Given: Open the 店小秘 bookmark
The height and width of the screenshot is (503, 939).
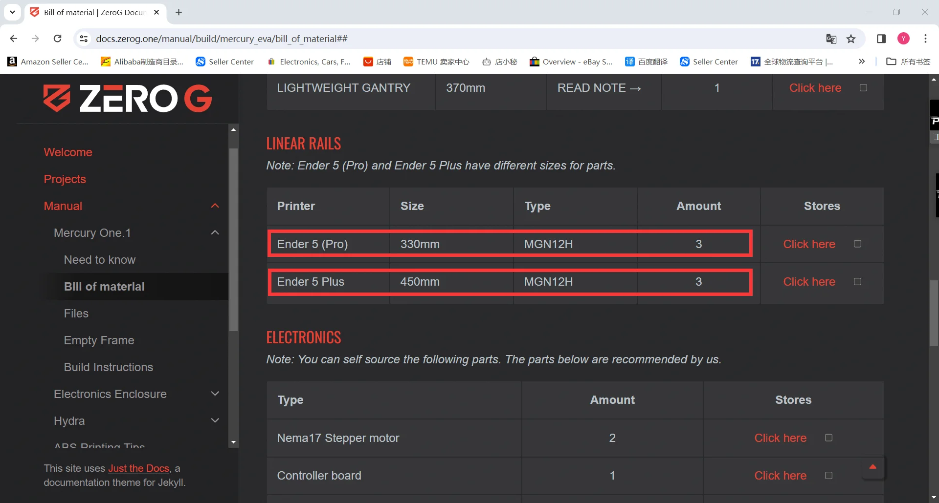Looking at the screenshot, I should pyautogui.click(x=500, y=62).
